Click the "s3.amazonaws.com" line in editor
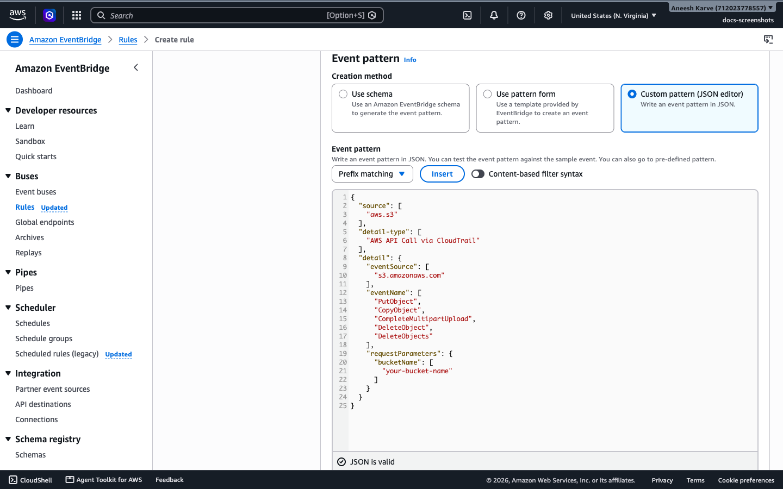 409,275
